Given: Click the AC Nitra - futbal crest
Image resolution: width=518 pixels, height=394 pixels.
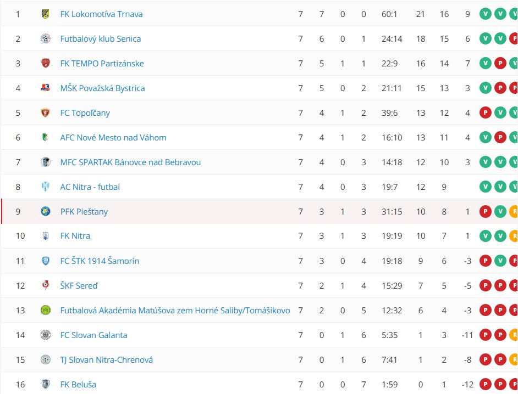Looking at the screenshot, I should pos(46,187).
